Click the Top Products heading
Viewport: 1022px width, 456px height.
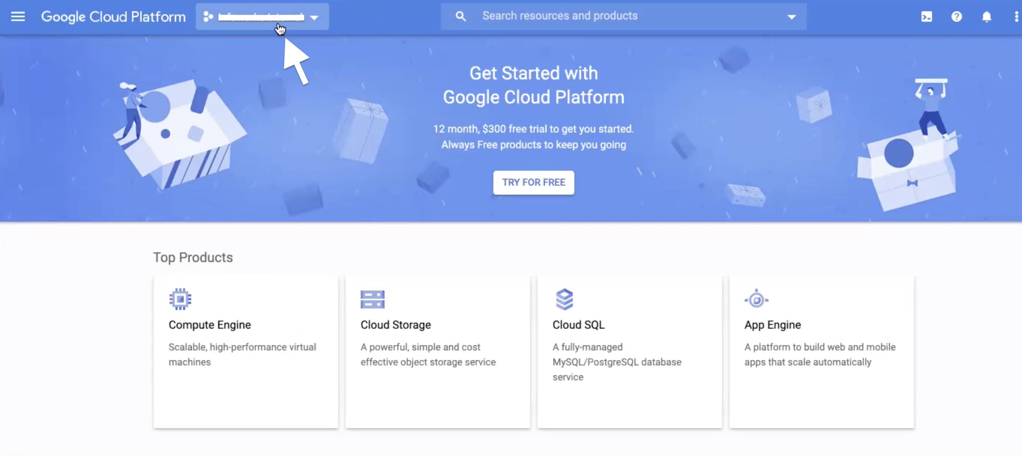tap(193, 258)
